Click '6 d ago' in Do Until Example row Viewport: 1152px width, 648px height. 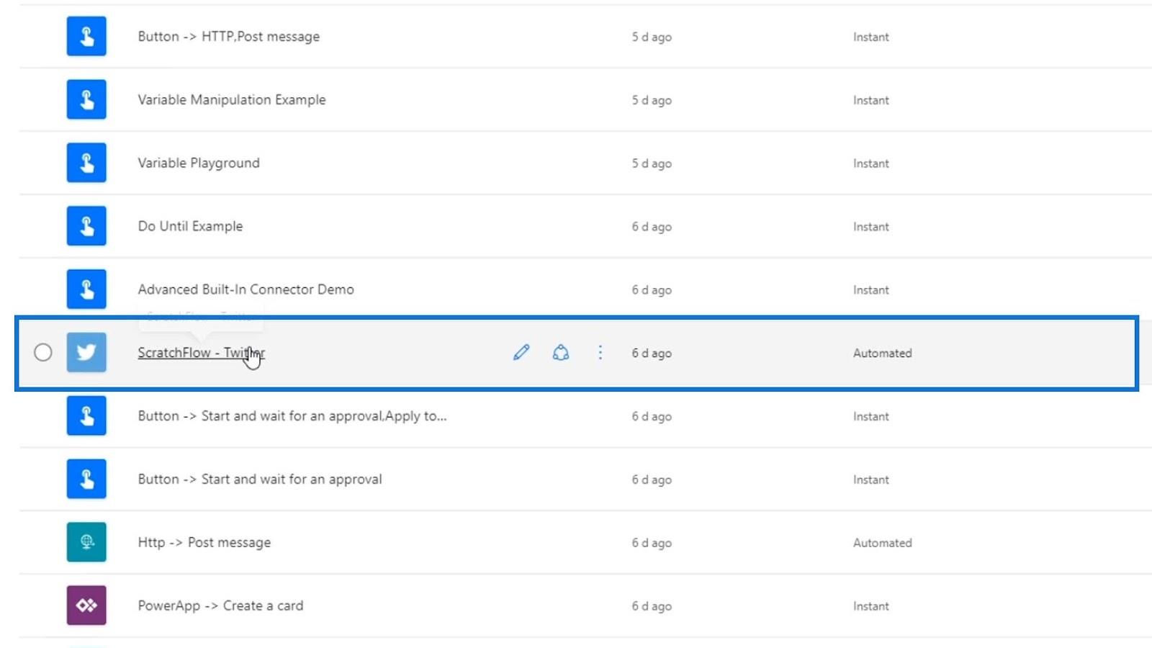click(x=652, y=227)
